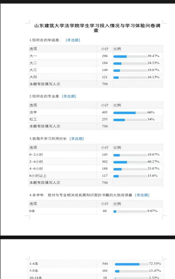Click the 法学 proportion bar showing 66%
The image size is (175, 279).
pos(130,113)
